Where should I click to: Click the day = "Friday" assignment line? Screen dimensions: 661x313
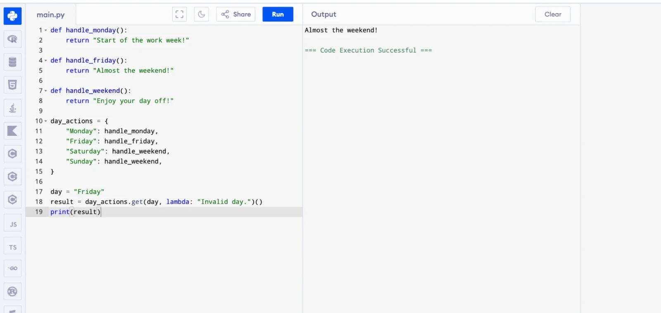coord(77,192)
